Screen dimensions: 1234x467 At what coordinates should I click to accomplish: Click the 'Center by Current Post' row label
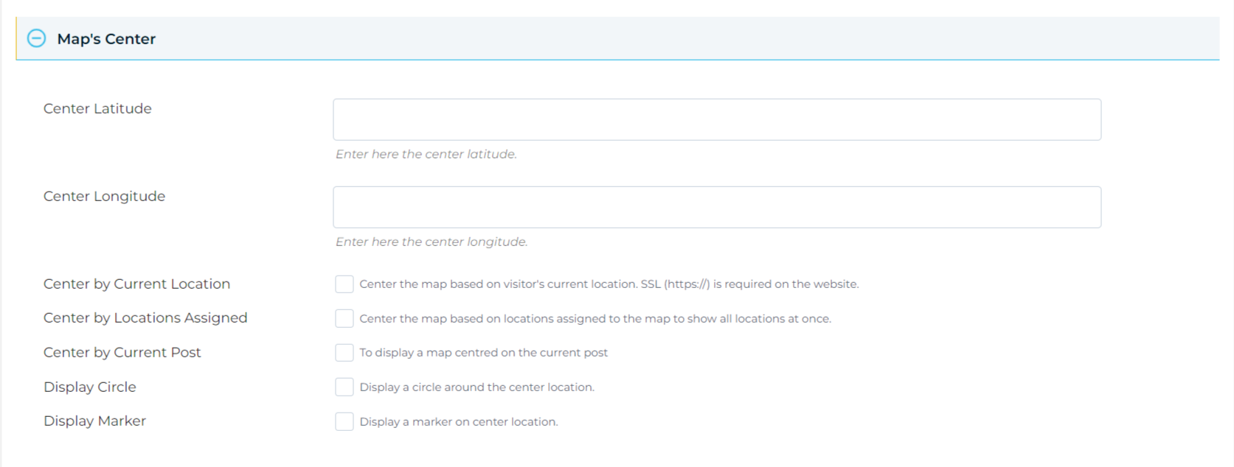pyautogui.click(x=122, y=352)
